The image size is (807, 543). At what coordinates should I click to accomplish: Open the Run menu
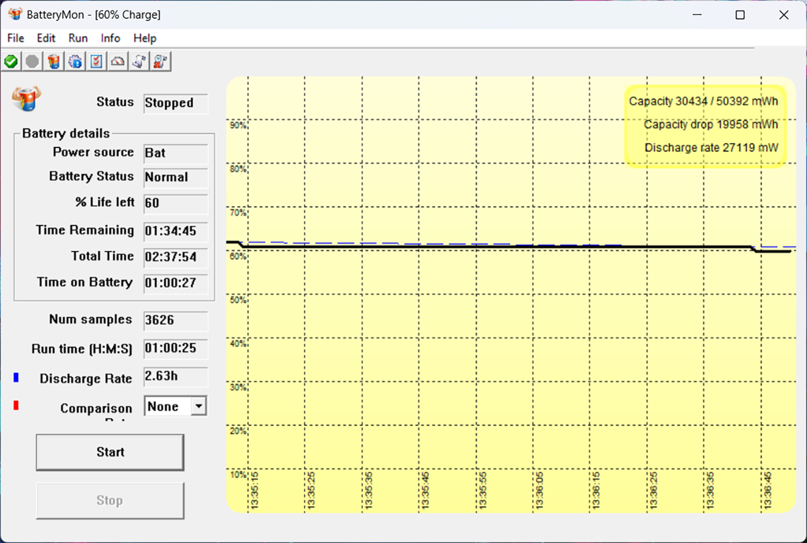click(78, 38)
